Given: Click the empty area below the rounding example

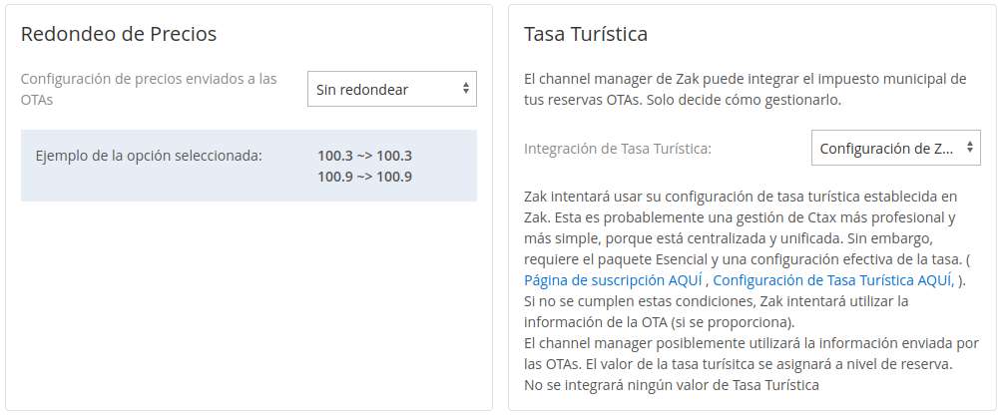Looking at the screenshot, I should coord(250,299).
